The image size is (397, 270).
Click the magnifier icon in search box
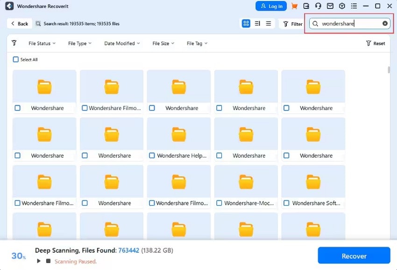[x=315, y=24]
